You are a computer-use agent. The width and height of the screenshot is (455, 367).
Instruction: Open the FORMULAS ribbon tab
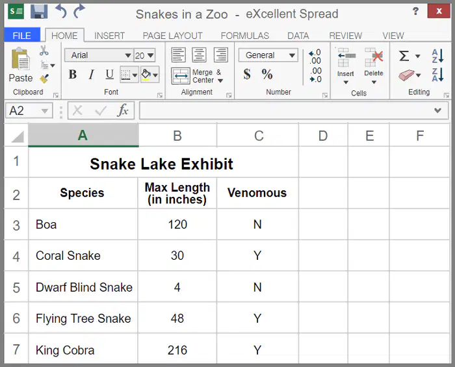(x=245, y=36)
